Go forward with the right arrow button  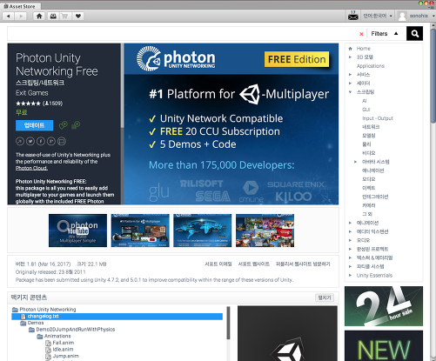coord(21,16)
